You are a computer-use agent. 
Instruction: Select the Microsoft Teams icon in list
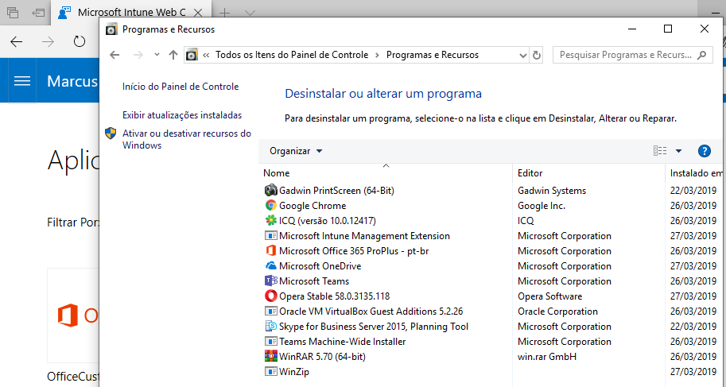[270, 281]
